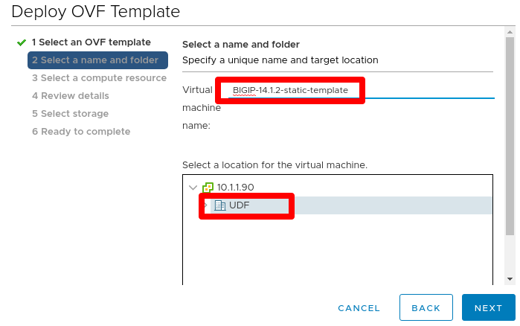Click the virtual machine name field

(x=362, y=90)
